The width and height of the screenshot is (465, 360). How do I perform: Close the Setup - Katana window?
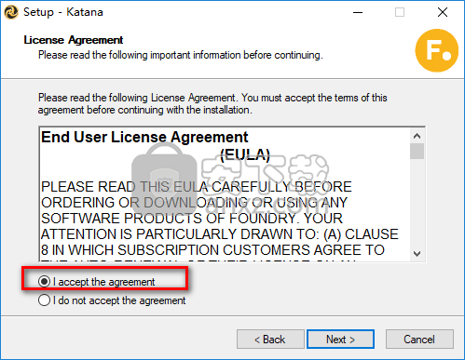click(443, 12)
